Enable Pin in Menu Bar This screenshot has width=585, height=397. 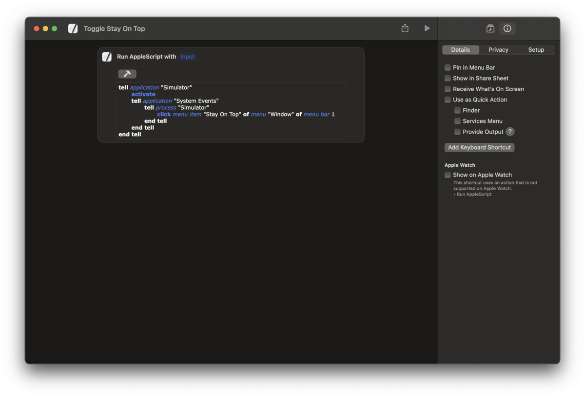(447, 67)
